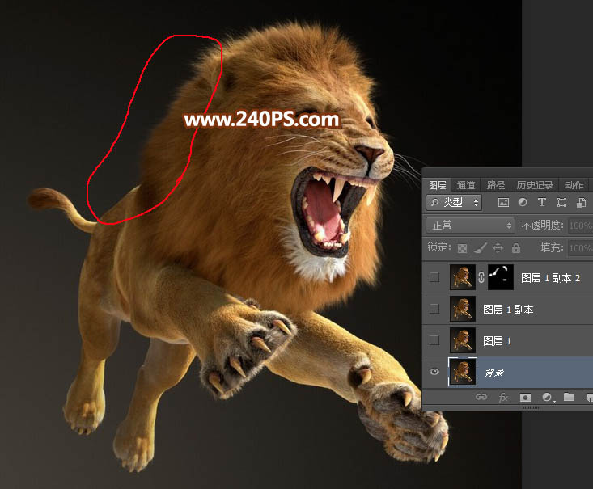The height and width of the screenshot is (489, 593).
Task: Click the pixel layer filter icon
Action: (x=503, y=203)
